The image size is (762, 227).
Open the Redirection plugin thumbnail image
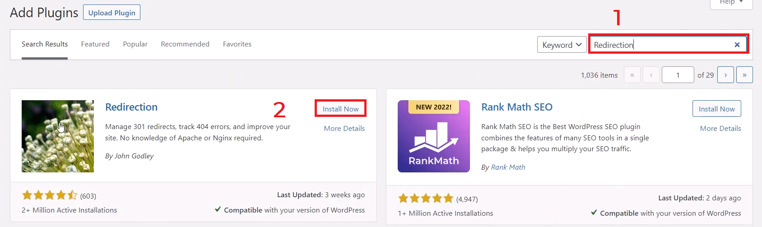coord(58,136)
